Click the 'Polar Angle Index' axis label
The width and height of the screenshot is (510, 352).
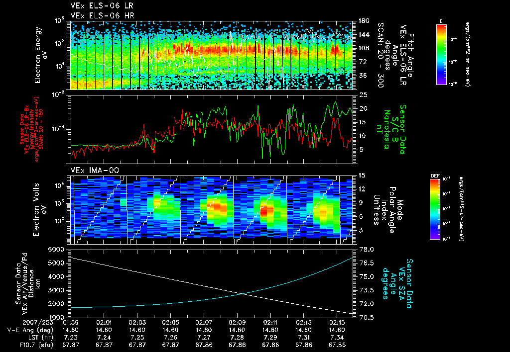388,210
